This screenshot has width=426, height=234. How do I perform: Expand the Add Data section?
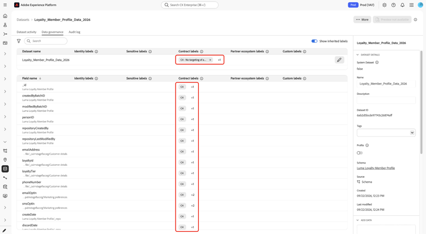coord(357,220)
